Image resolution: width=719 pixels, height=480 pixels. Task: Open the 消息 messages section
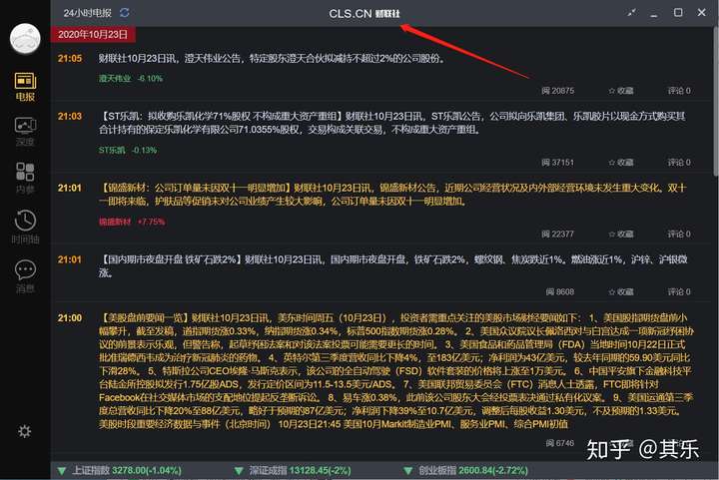click(x=25, y=276)
